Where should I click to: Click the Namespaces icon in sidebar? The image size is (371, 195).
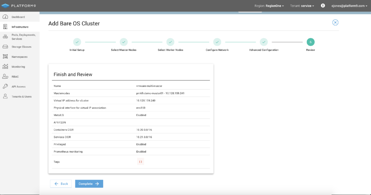(5, 57)
